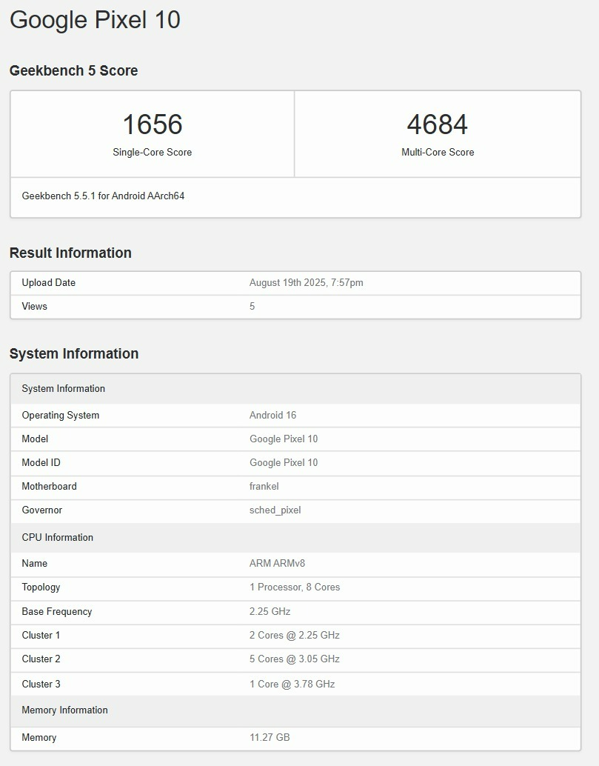This screenshot has height=766, width=599.
Task: Select 'Google Pixel 10' value in Model row
Action: pyautogui.click(x=284, y=439)
